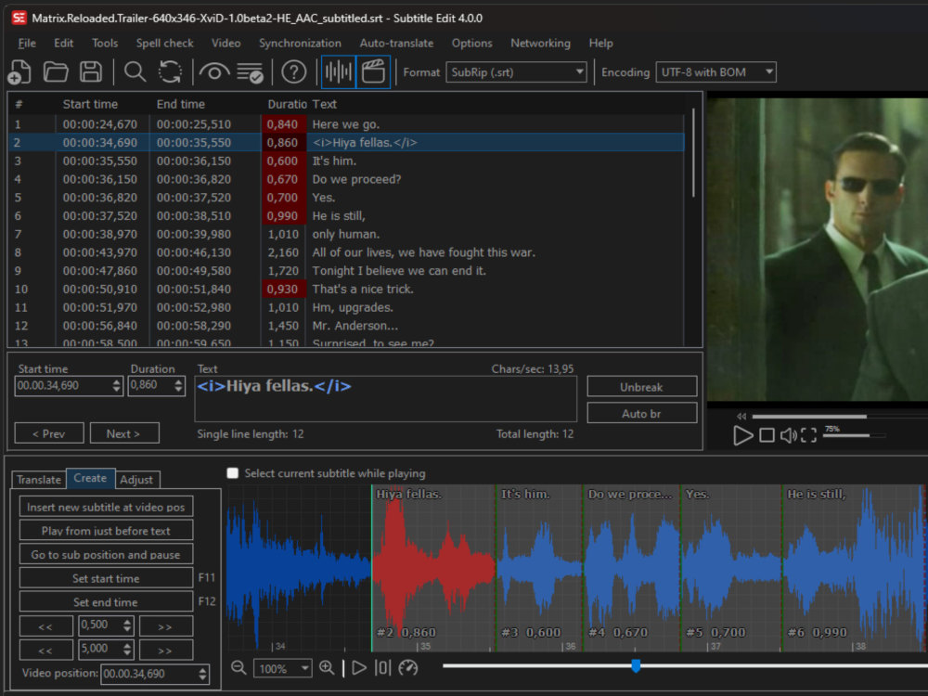The width and height of the screenshot is (928, 696).
Task: Click the Subtitle Edit app logo
Action: (x=19, y=18)
